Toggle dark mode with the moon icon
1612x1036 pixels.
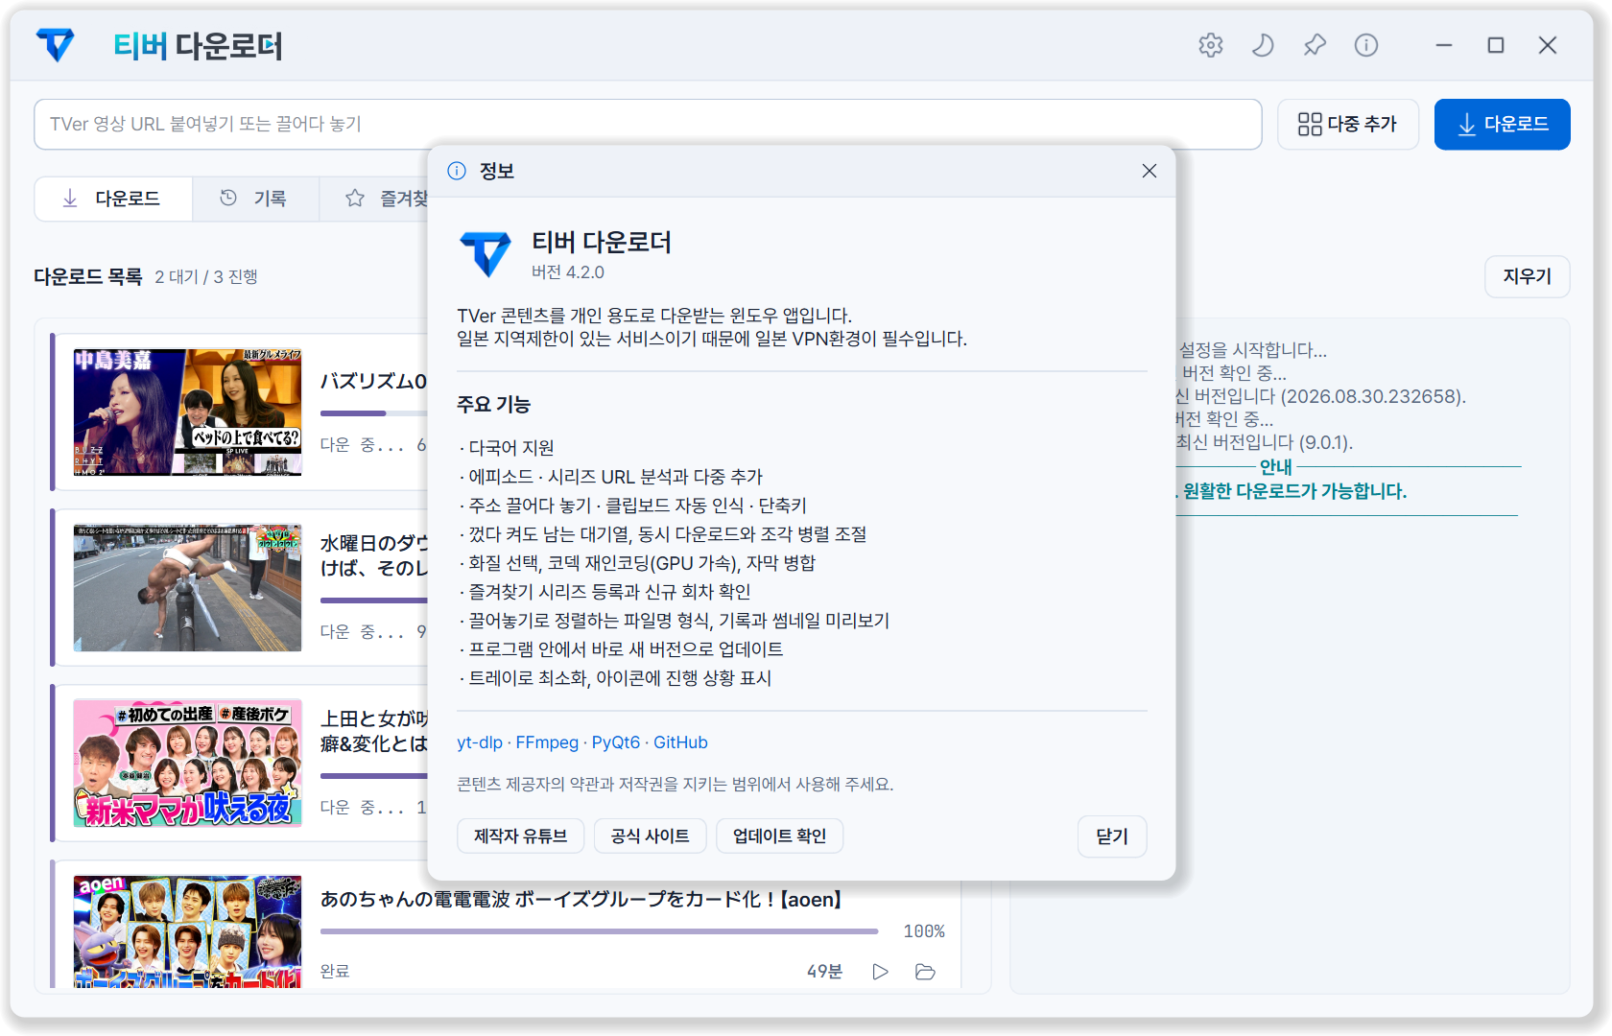pyautogui.click(x=1263, y=45)
